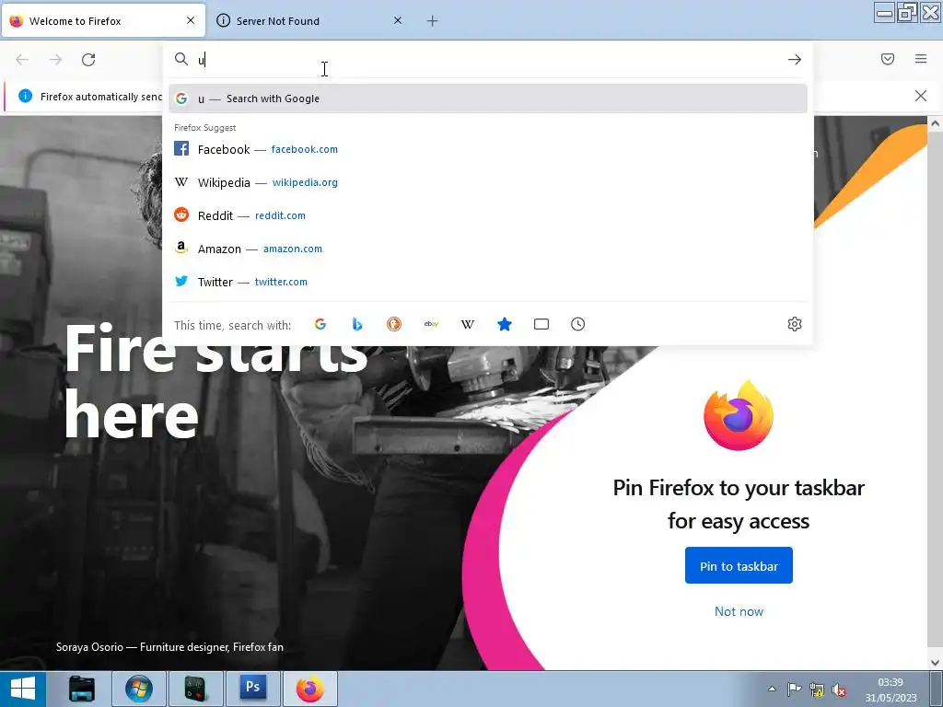The width and height of the screenshot is (943, 707).
Task: Show hidden system tray icons
Action: 772,689
